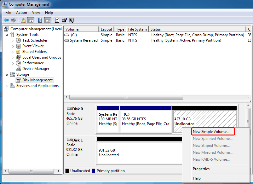Click the Back arrow toolbar icon
This screenshot has width=253, height=184.
6,20
